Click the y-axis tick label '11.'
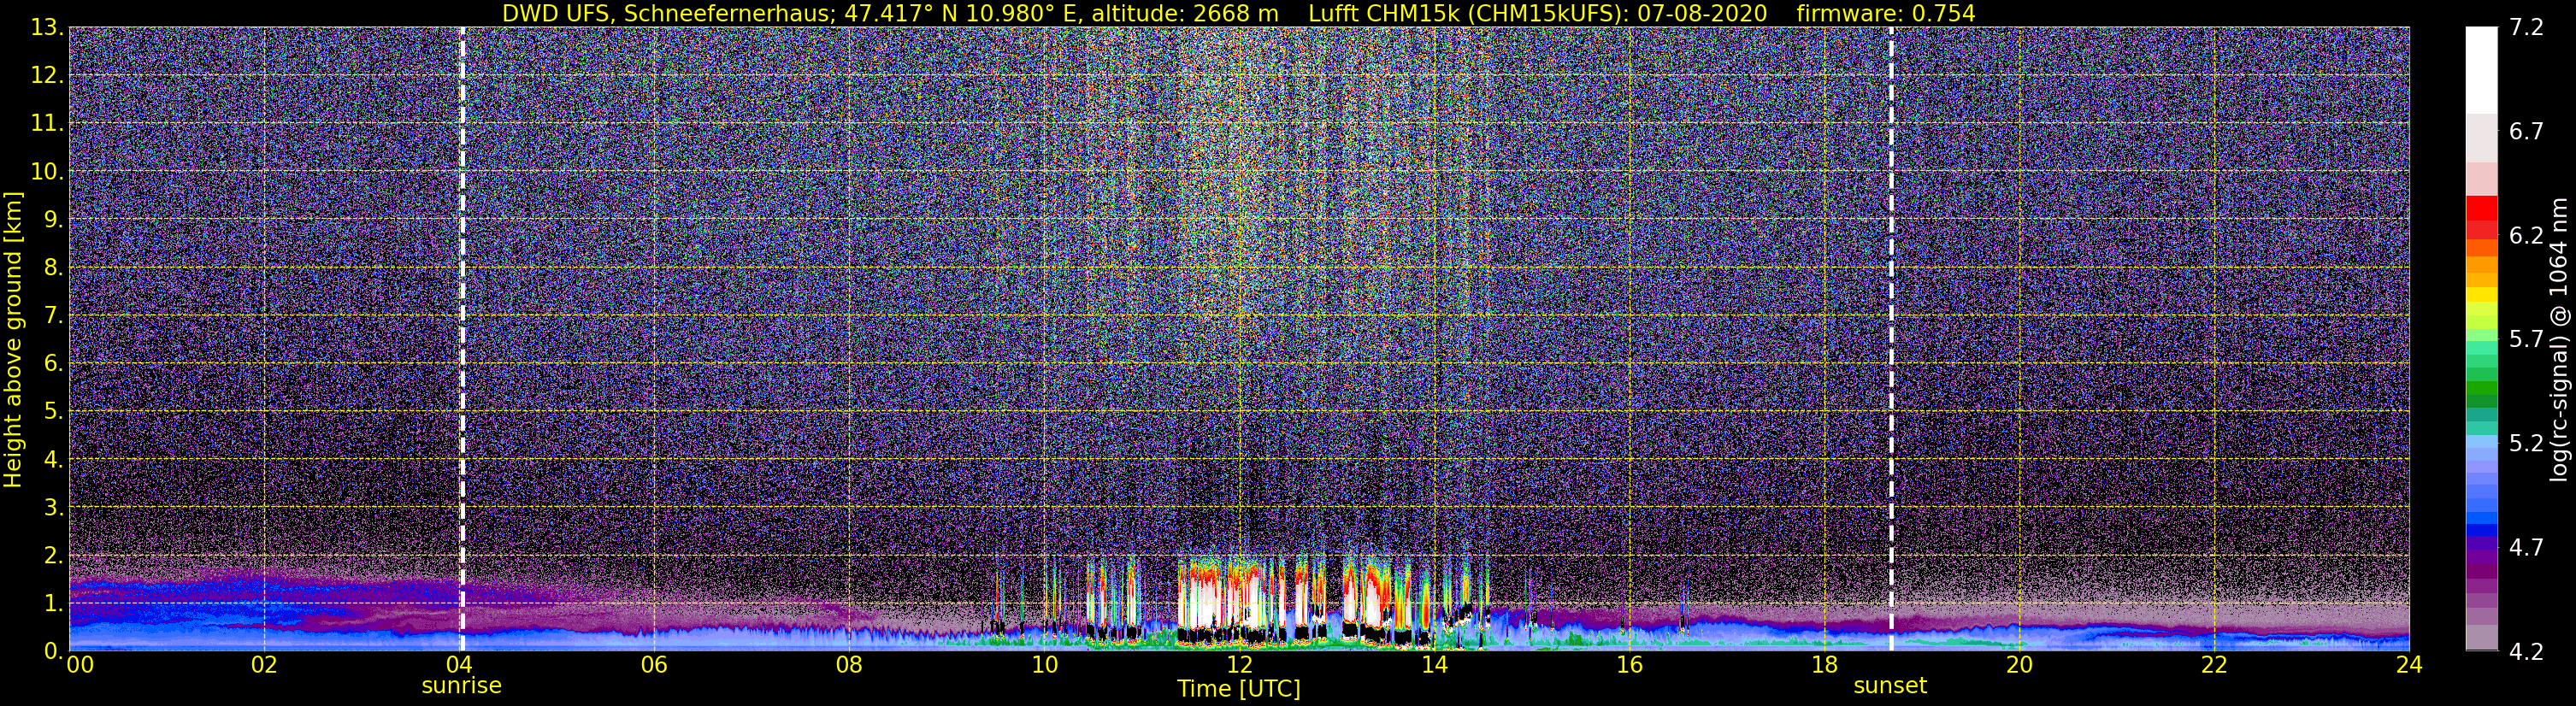This screenshot has height=706, width=2576. point(47,124)
